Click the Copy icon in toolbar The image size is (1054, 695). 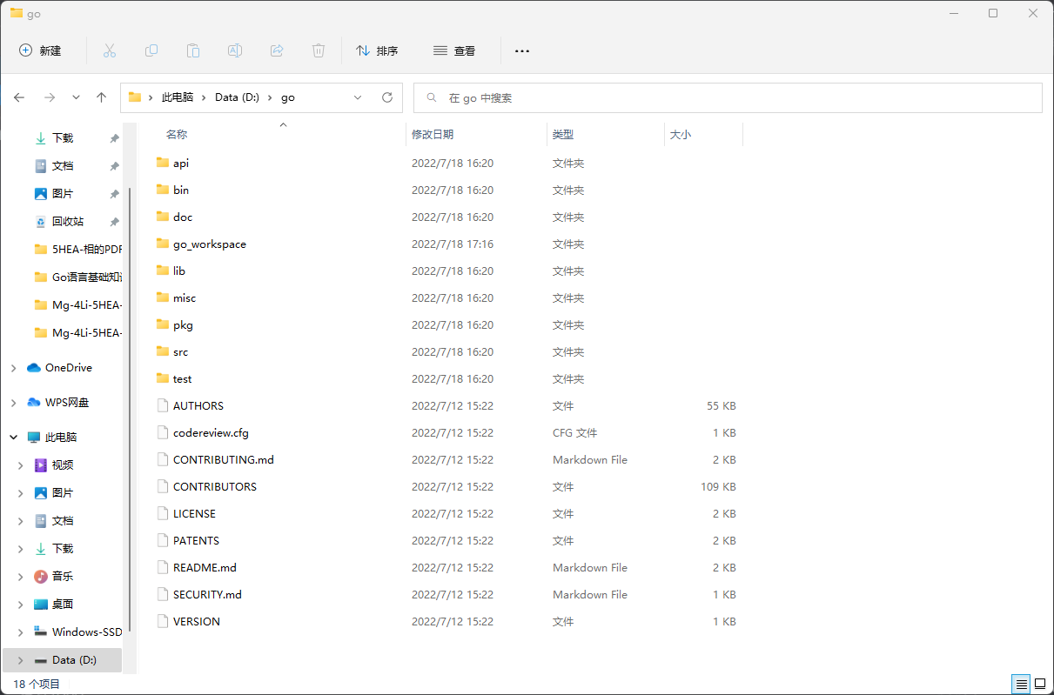point(151,50)
